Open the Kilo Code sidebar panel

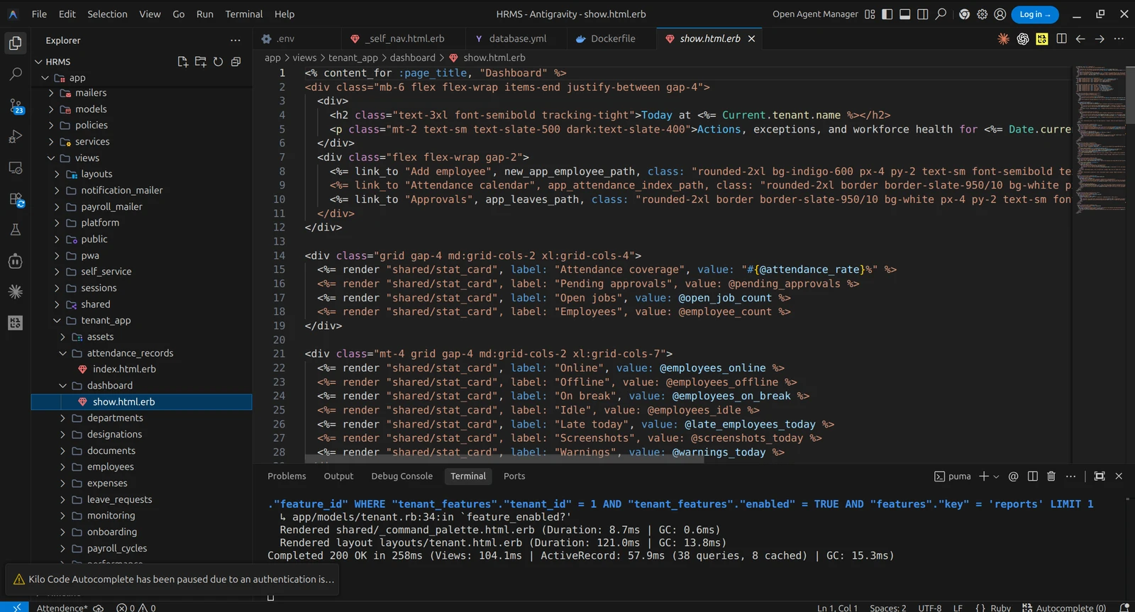tap(16, 323)
